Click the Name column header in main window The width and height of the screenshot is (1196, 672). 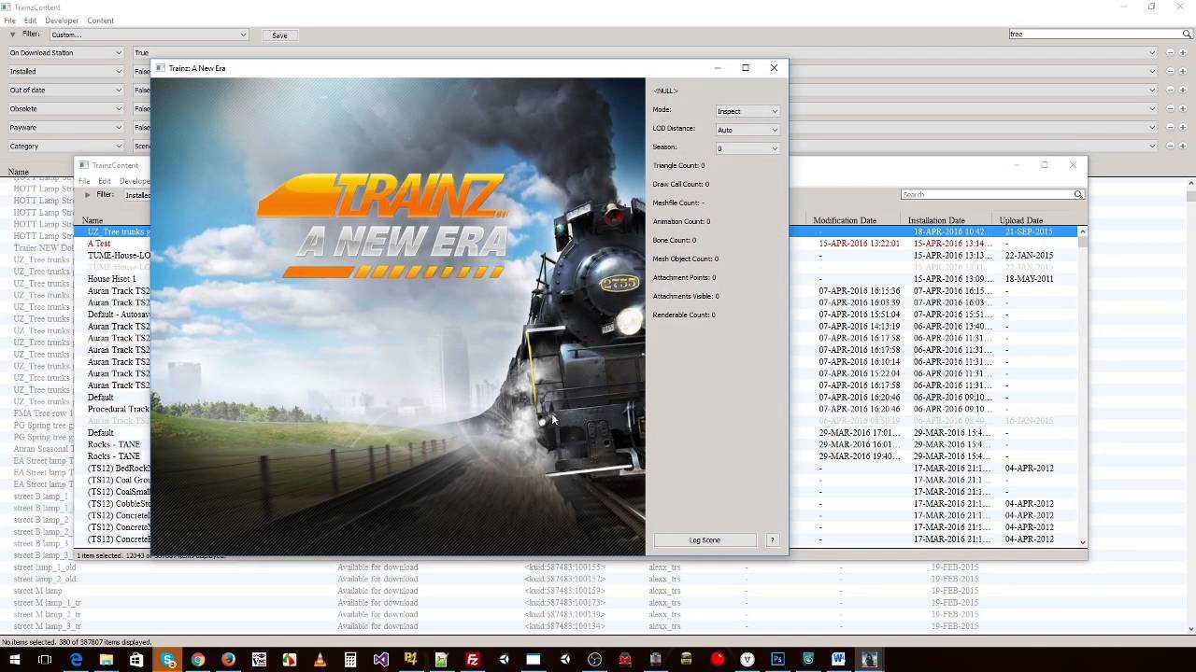pos(19,172)
